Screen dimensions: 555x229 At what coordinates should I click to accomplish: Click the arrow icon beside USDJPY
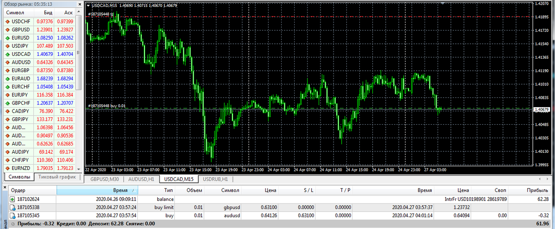coord(7,46)
